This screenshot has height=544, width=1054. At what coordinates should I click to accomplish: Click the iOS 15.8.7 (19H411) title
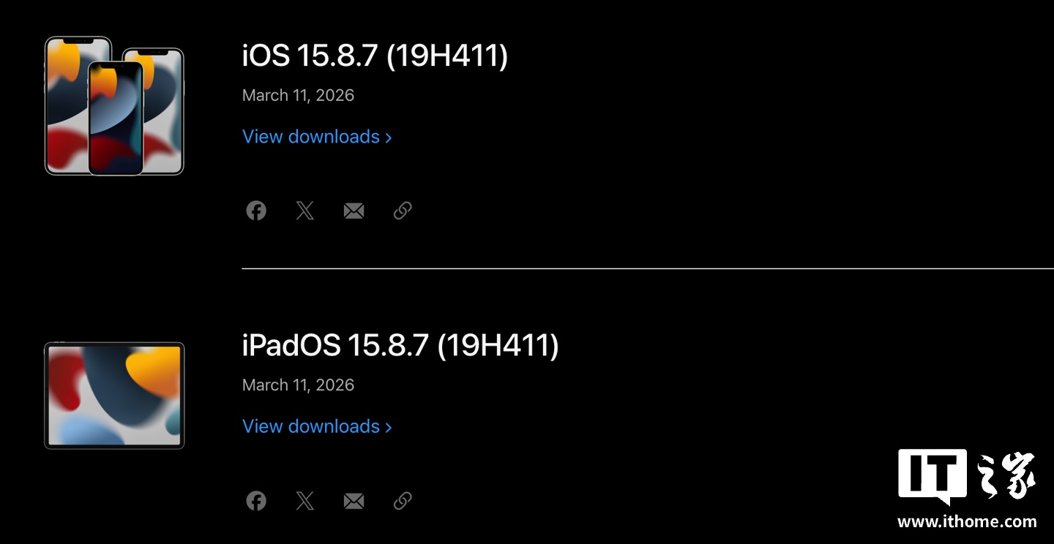[375, 56]
